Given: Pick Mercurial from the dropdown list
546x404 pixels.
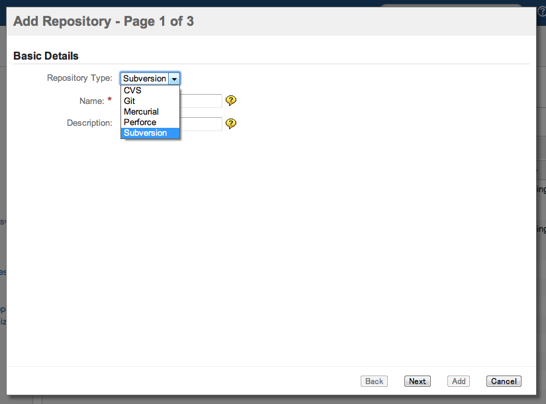Looking at the screenshot, I should pyautogui.click(x=150, y=111).
